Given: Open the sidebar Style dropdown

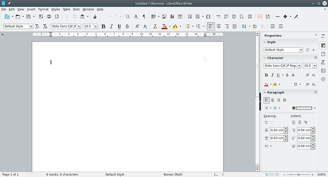Looking at the screenshot, I should (301, 50).
